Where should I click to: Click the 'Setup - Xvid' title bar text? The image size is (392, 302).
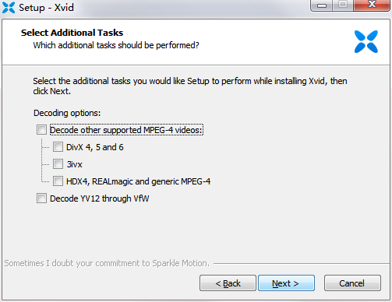46,7
